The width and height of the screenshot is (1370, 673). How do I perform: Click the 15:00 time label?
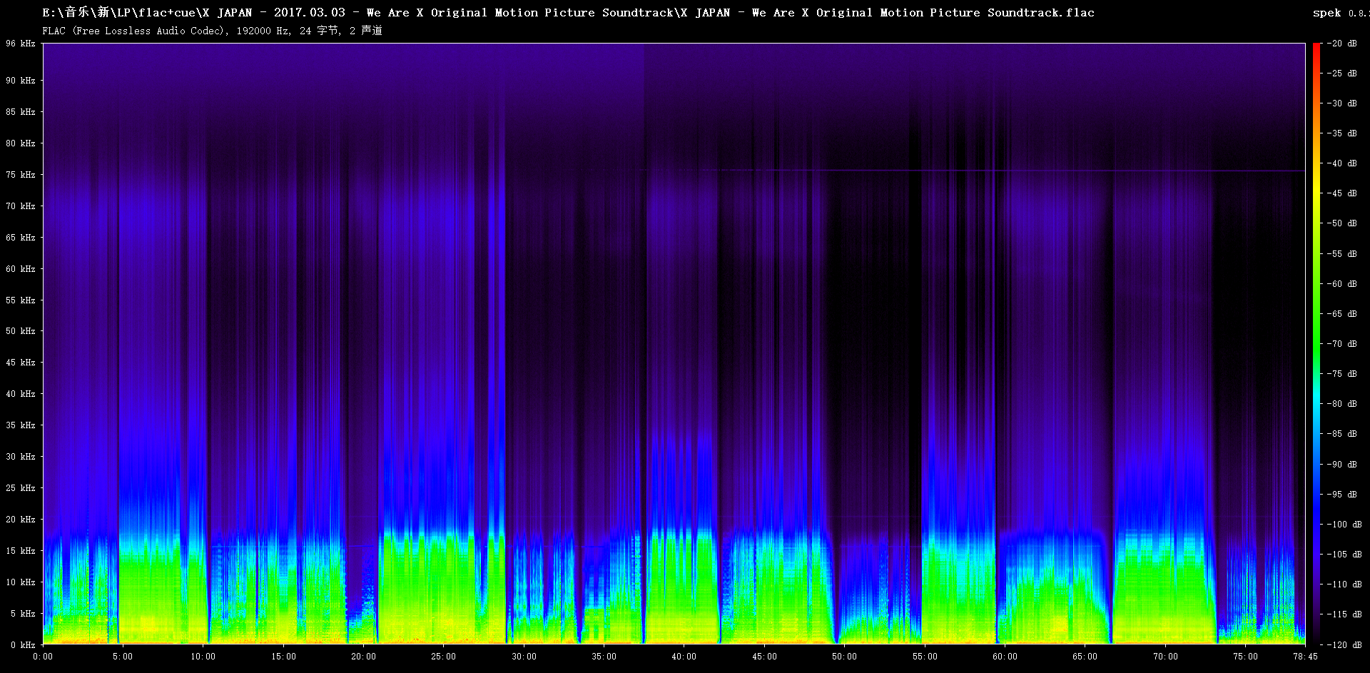pos(283,657)
